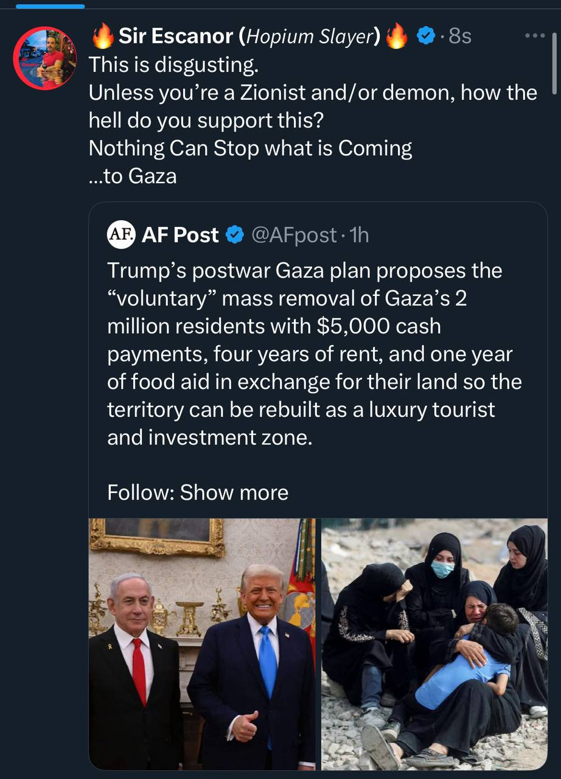Click the verified badge beside AF Post
This screenshot has height=779, width=561.
click(235, 235)
